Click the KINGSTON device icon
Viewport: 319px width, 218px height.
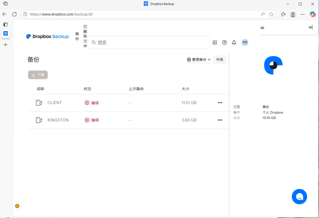point(39,120)
